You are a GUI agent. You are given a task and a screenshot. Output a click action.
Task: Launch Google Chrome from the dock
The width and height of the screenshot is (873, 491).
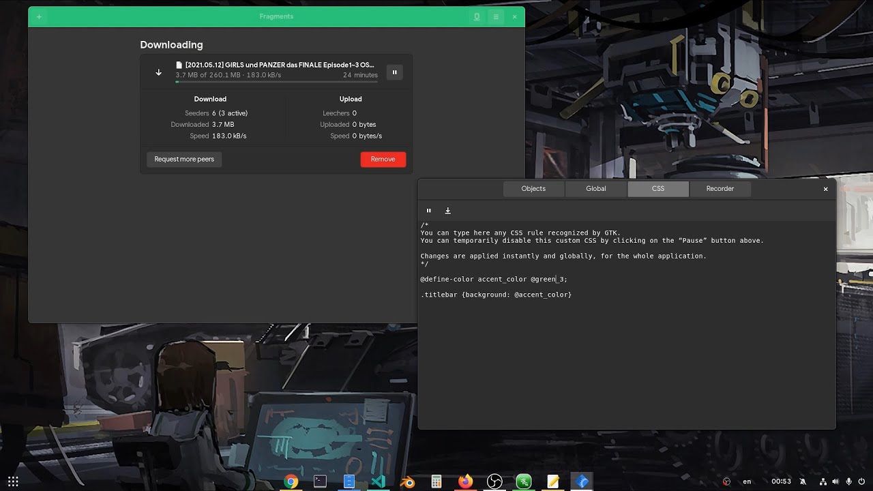coord(291,482)
